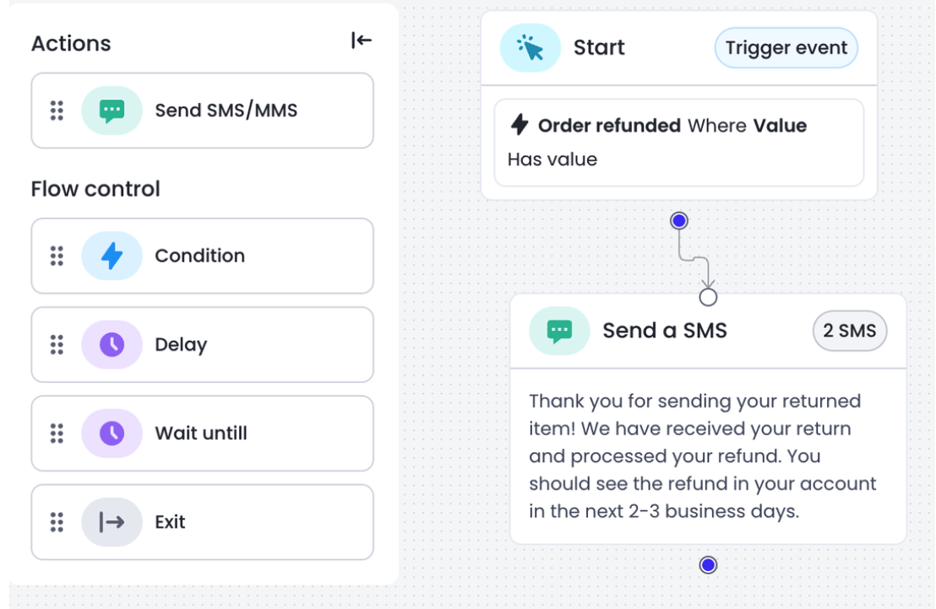Click the Start node output connector dot

(678, 221)
